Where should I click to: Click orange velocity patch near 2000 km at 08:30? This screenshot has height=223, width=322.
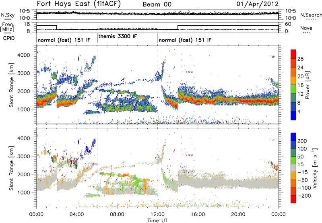click(x=123, y=175)
